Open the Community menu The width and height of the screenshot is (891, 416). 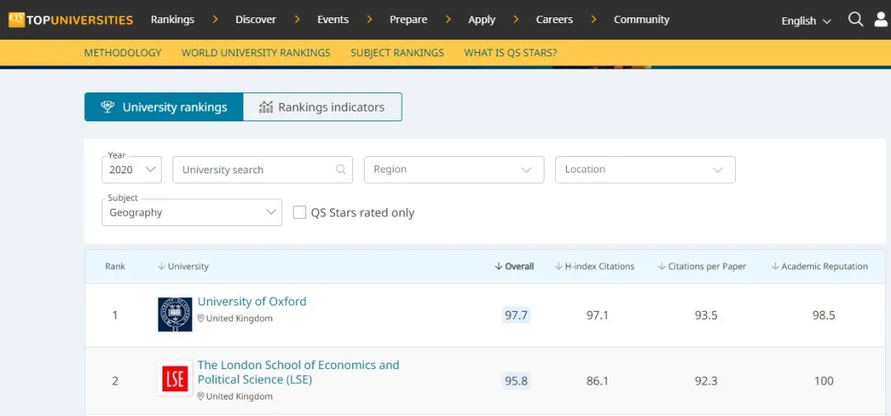click(642, 20)
